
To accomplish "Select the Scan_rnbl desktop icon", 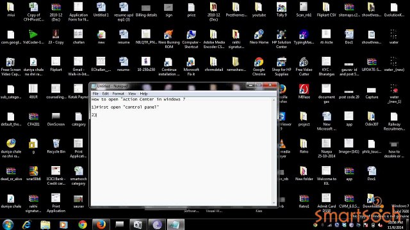I will tap(304, 10).
